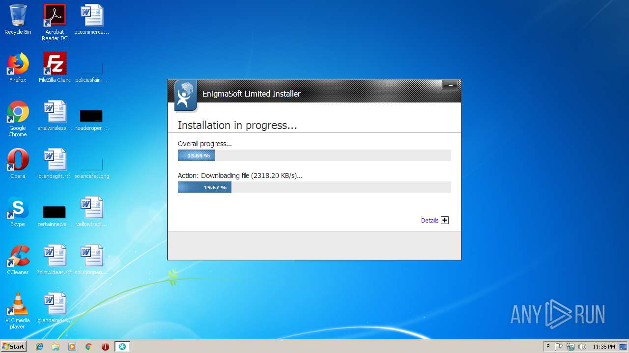The height and width of the screenshot is (353, 629).
Task: Click the Overall progress bar
Action: pos(314,155)
